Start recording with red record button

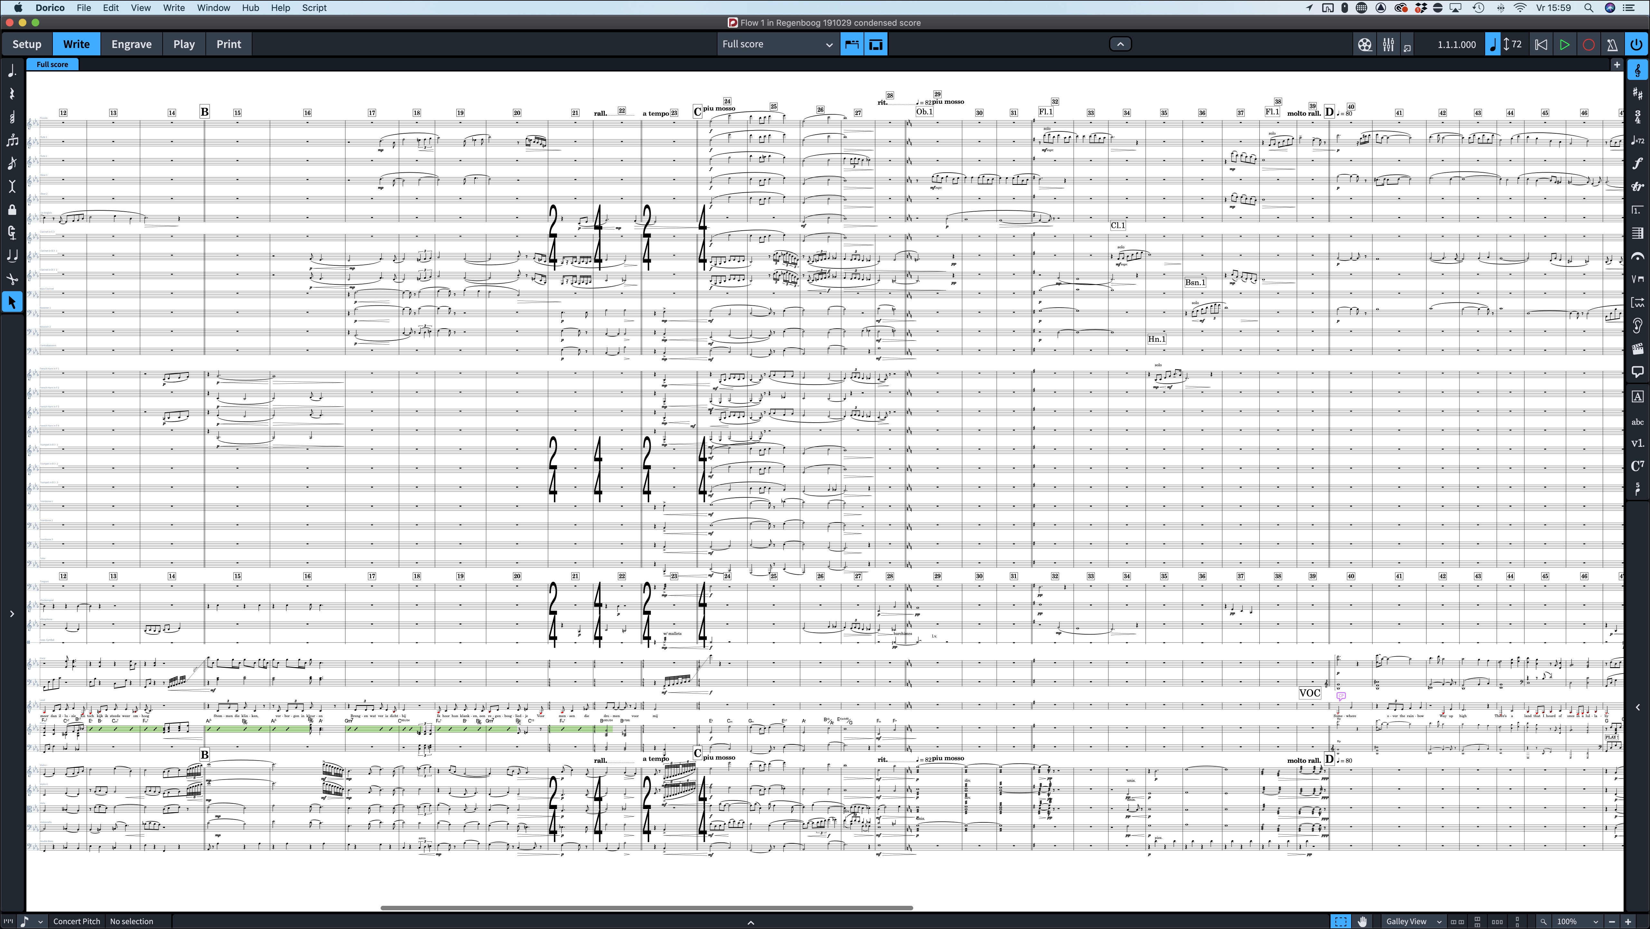1588,44
